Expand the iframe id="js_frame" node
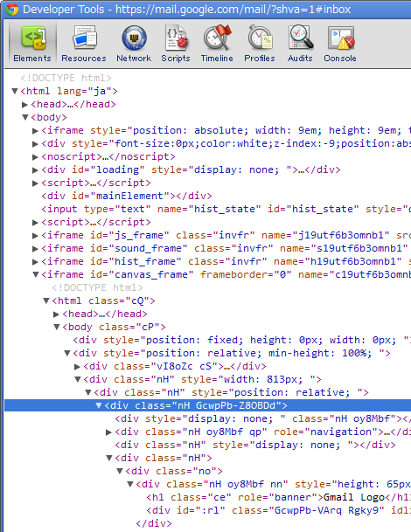 (35, 236)
